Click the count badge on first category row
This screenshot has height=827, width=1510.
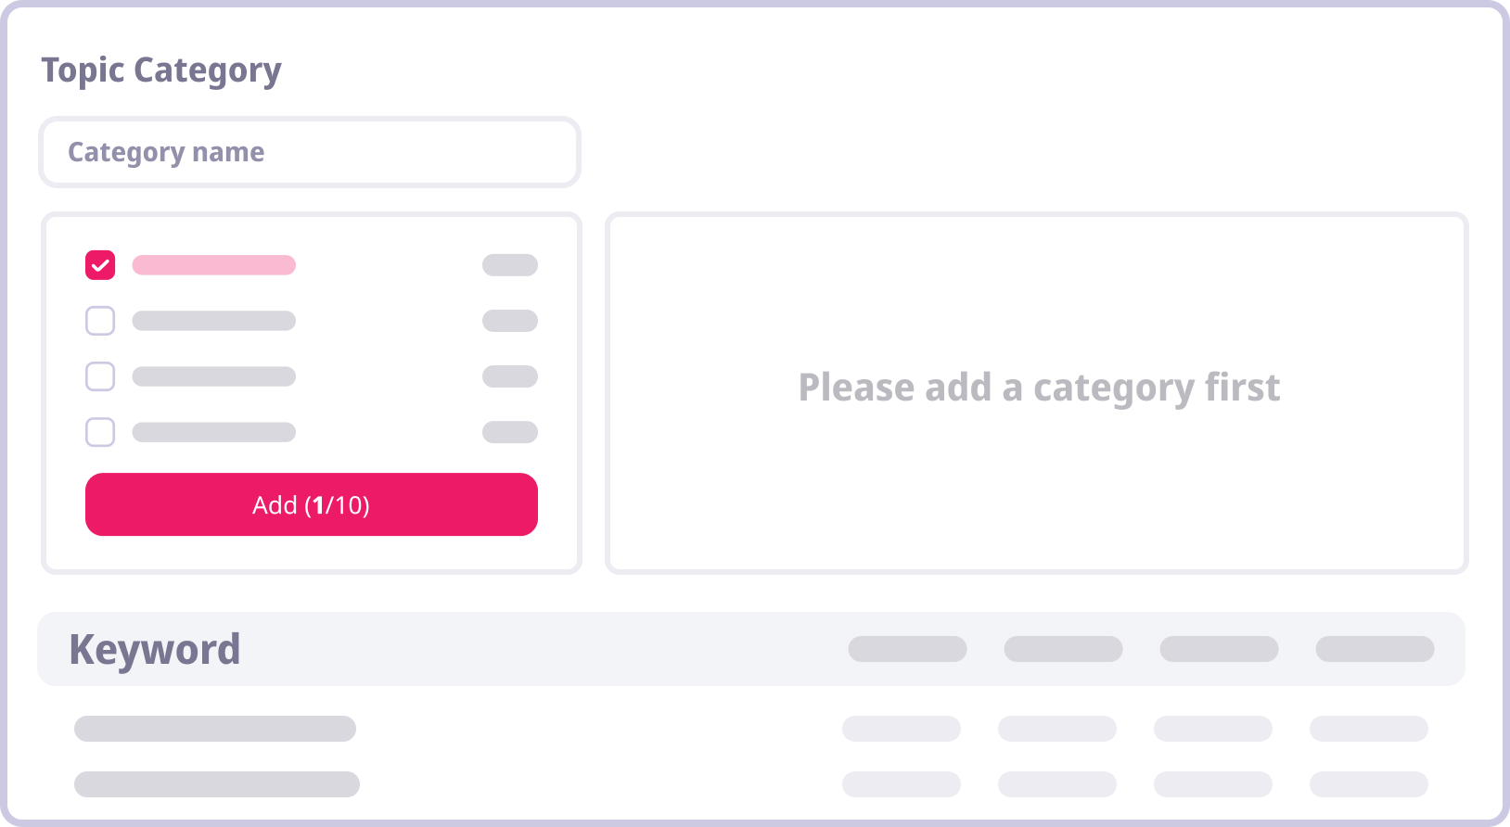click(x=510, y=265)
